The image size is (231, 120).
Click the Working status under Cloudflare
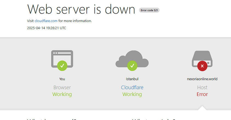coord(132,94)
